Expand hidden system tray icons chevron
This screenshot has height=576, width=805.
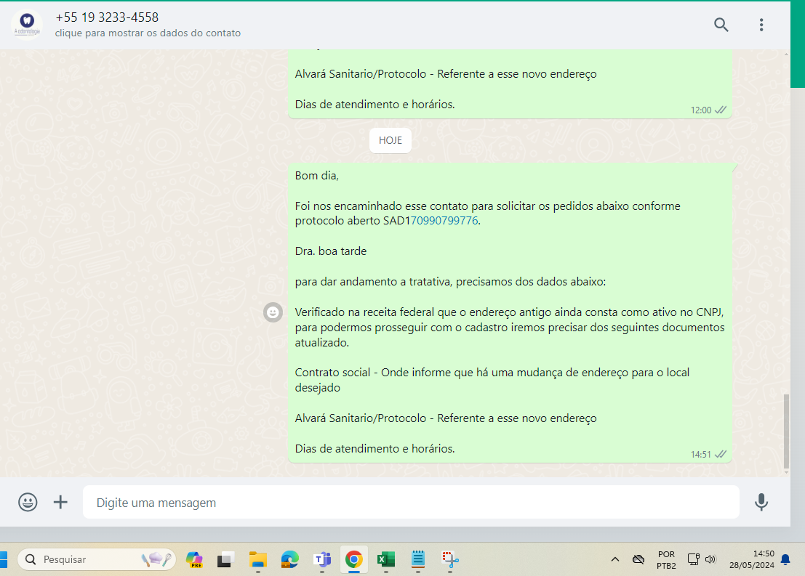pos(614,559)
